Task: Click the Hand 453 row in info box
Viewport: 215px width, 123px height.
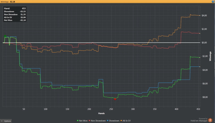Action: (x=15, y=8)
